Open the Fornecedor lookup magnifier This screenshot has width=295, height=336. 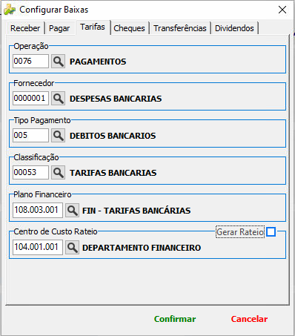tap(58, 99)
